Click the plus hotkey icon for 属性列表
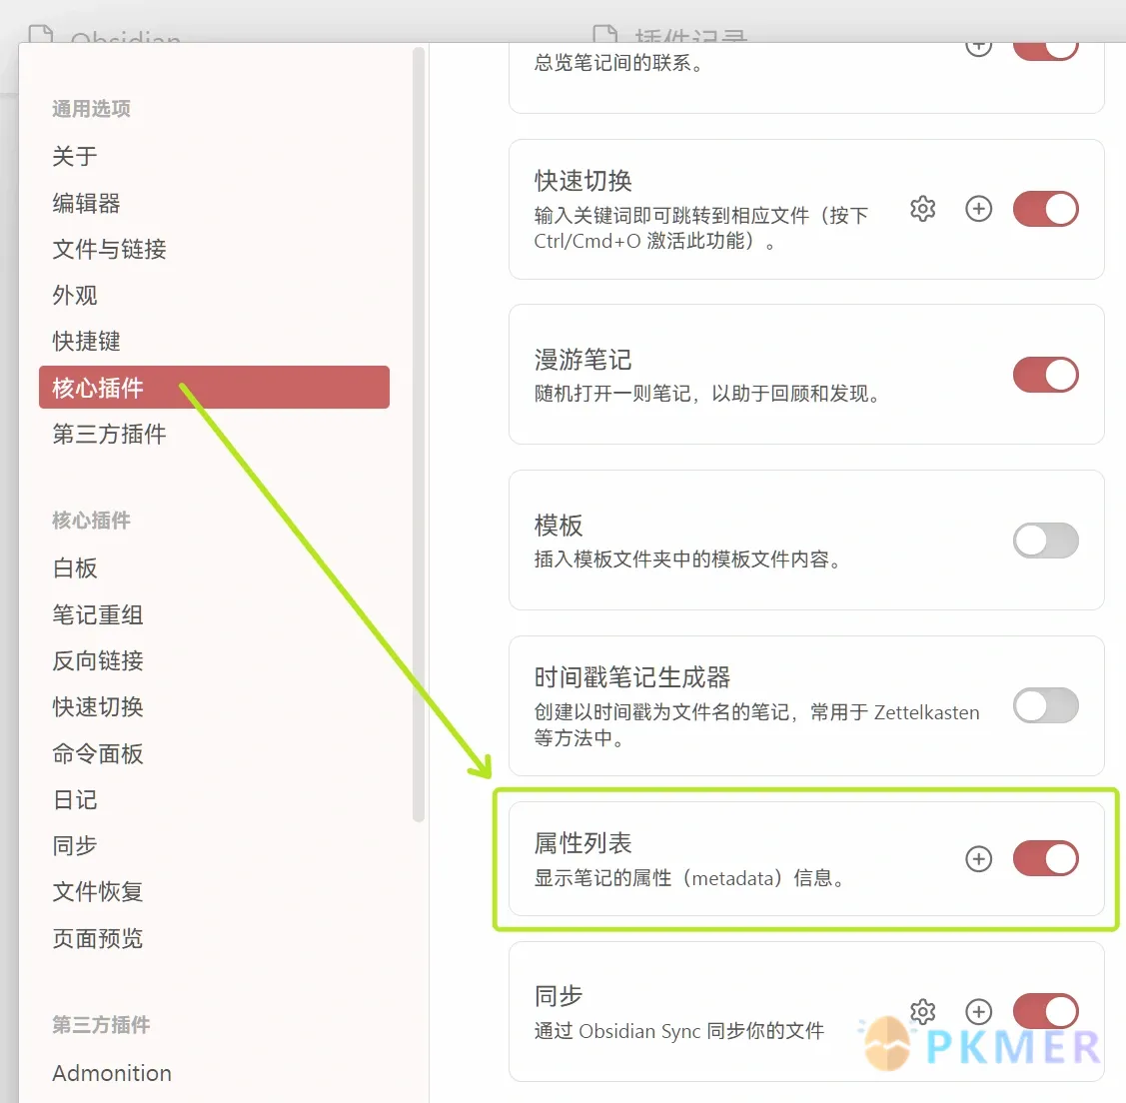 pos(979,859)
